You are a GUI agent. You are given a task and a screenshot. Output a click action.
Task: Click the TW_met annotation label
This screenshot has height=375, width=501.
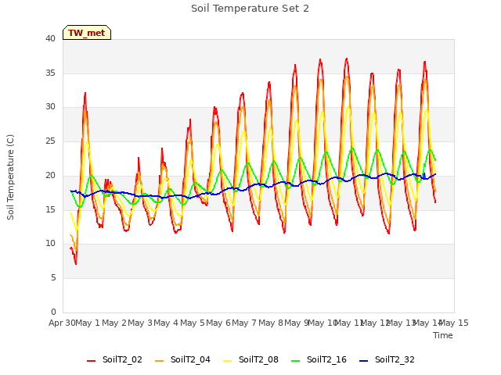87,33
